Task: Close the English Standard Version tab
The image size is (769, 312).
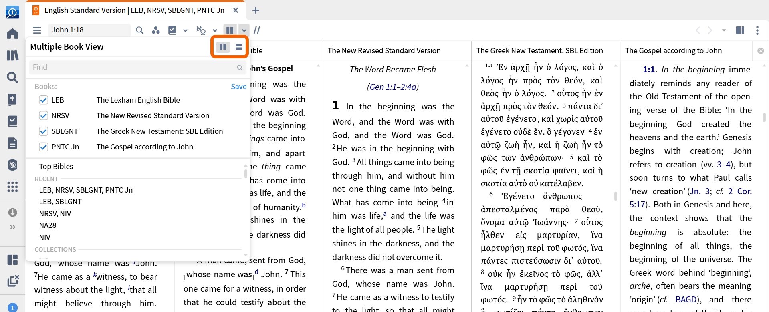Action: pos(236,10)
